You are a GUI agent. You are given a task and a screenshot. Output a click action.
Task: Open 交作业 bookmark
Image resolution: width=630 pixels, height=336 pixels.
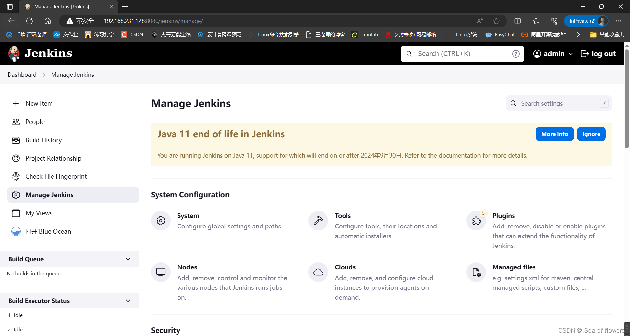point(66,34)
